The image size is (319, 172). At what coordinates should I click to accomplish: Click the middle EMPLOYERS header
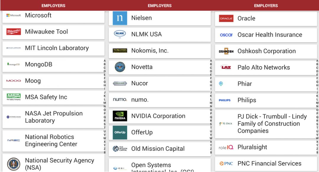159,6
